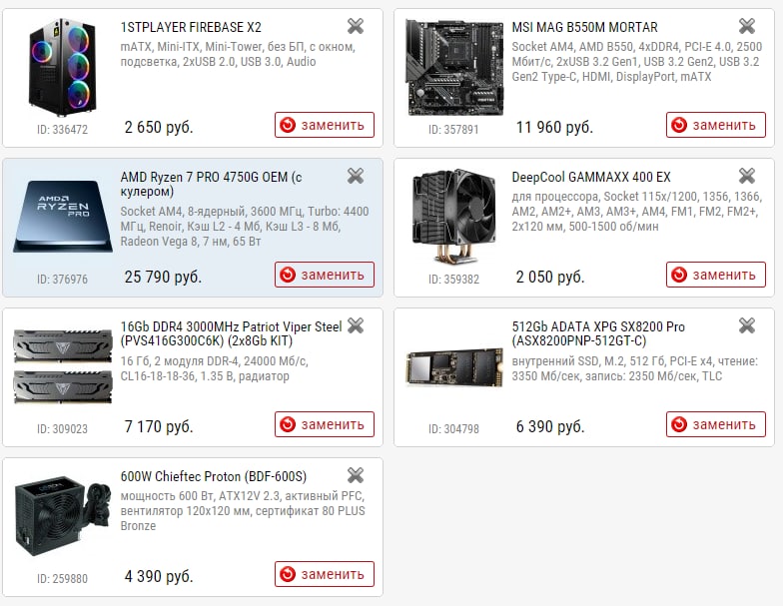Click the AMD Ryzen PRO processor thumbnail
The width and height of the screenshot is (783, 606).
(63, 217)
